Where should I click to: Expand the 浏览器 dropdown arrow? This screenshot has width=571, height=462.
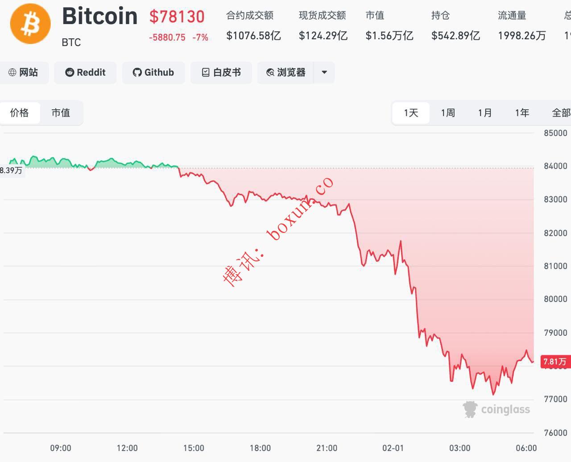click(324, 73)
